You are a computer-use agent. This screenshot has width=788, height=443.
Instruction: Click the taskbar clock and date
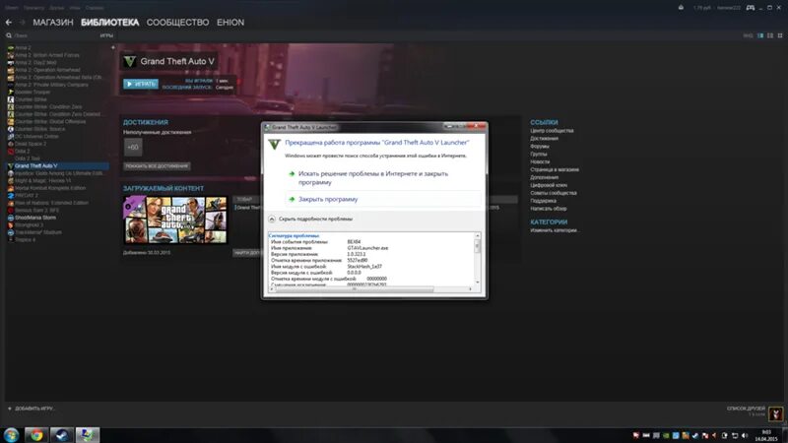(766, 435)
